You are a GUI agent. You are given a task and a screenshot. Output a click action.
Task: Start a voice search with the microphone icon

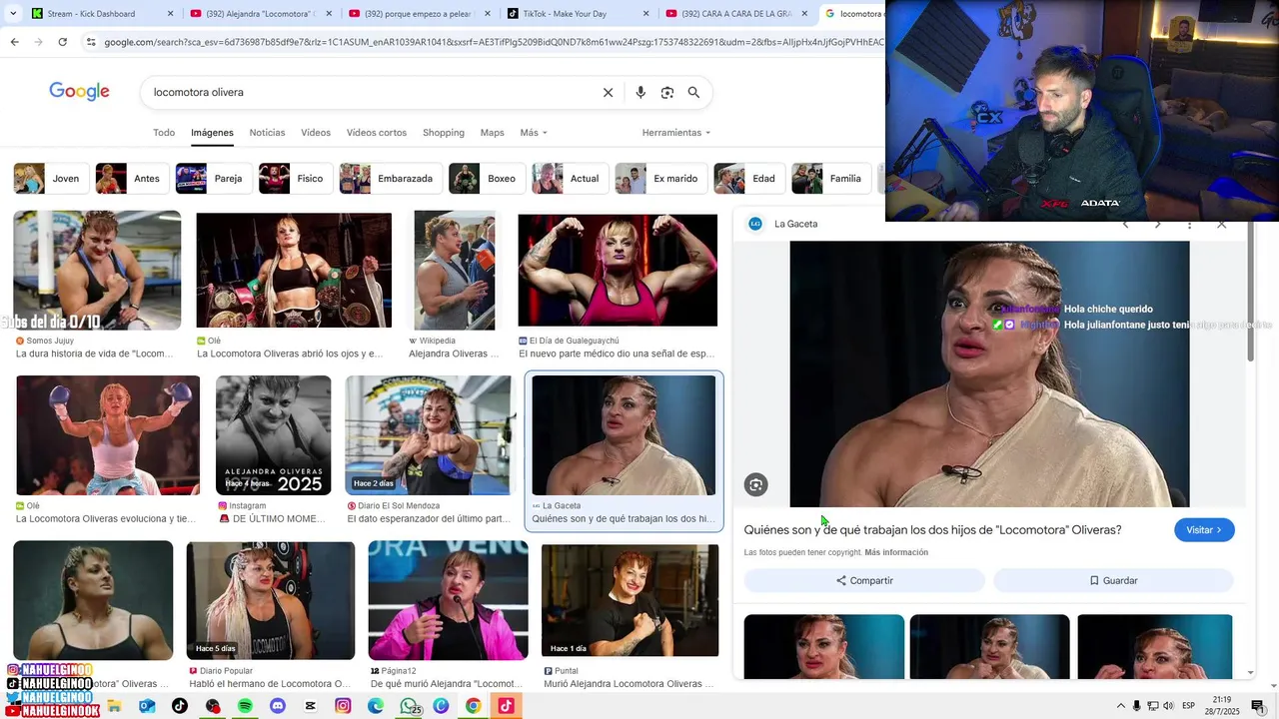pyautogui.click(x=640, y=93)
